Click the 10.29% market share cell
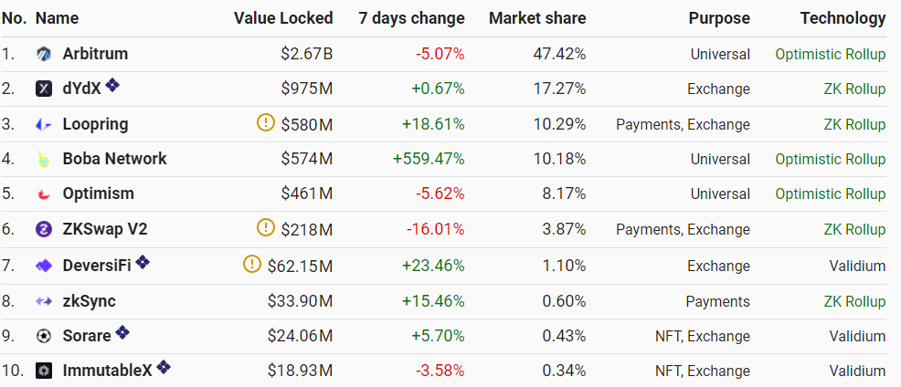Screen dimensions: 901x387 561,124
